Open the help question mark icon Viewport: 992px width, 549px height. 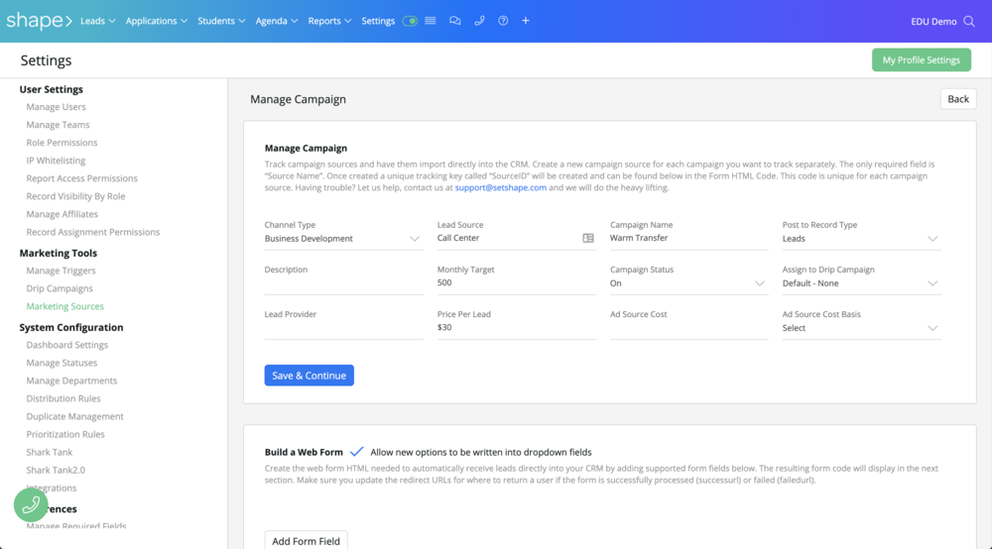pyautogui.click(x=503, y=21)
